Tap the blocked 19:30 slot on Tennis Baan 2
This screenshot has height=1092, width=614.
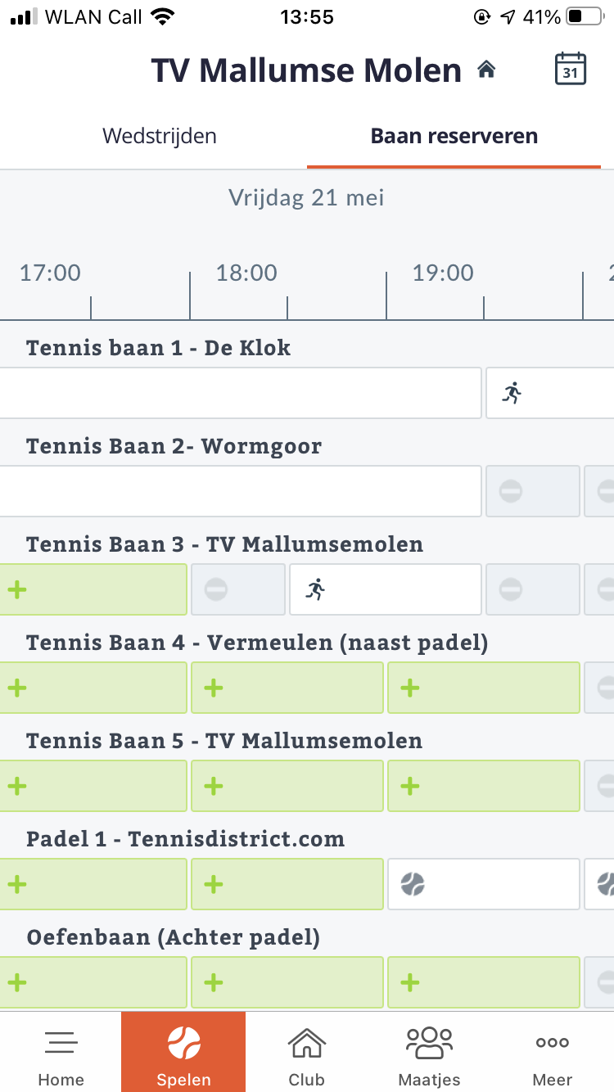pos(533,491)
